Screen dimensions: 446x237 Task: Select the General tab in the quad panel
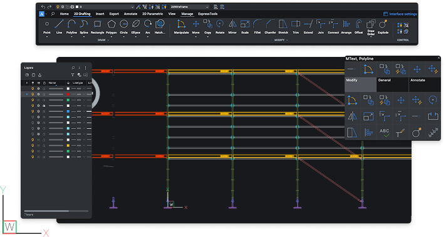(x=393, y=84)
